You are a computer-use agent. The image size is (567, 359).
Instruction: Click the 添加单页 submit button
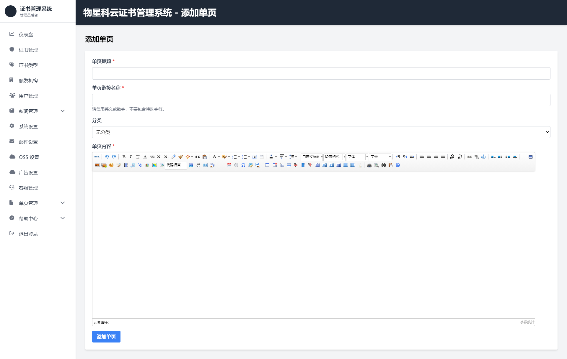pos(106,337)
